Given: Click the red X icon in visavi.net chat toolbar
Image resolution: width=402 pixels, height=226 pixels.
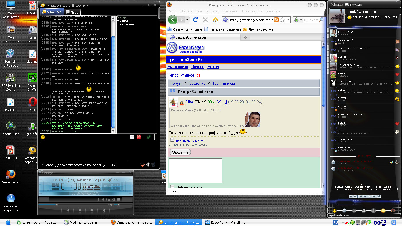Looking at the screenshot, I should tap(139, 137).
